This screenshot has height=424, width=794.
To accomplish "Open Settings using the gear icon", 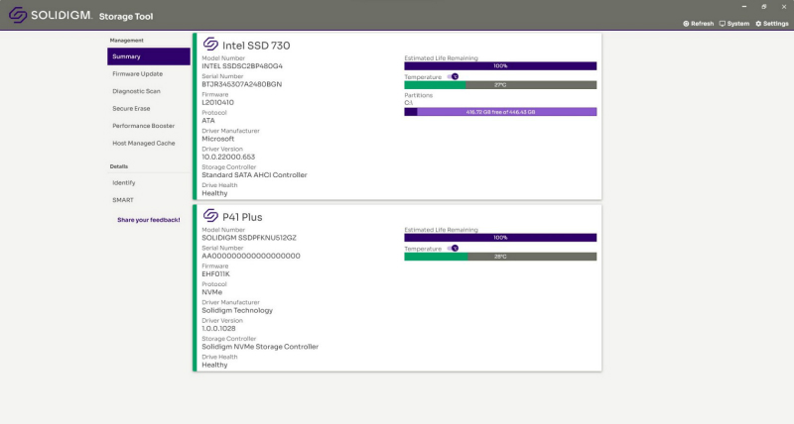I will click(758, 24).
